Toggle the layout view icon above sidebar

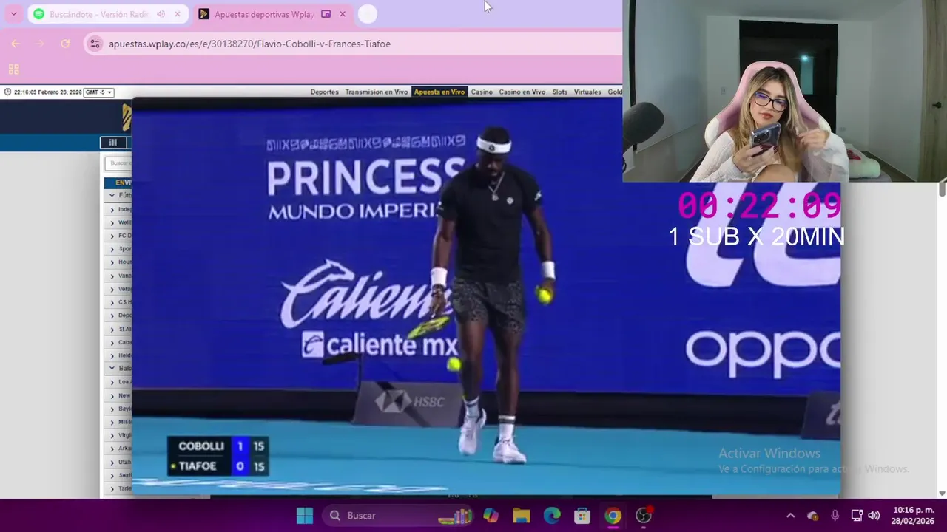click(x=113, y=143)
